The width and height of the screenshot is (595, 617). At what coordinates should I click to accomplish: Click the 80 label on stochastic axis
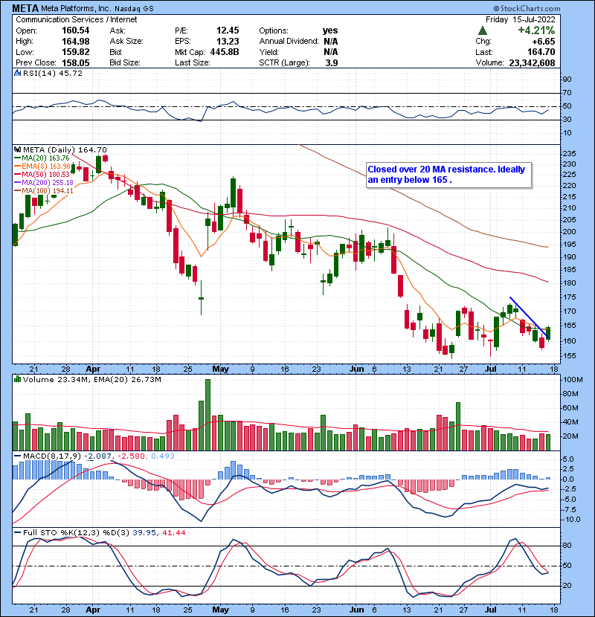pos(567,546)
